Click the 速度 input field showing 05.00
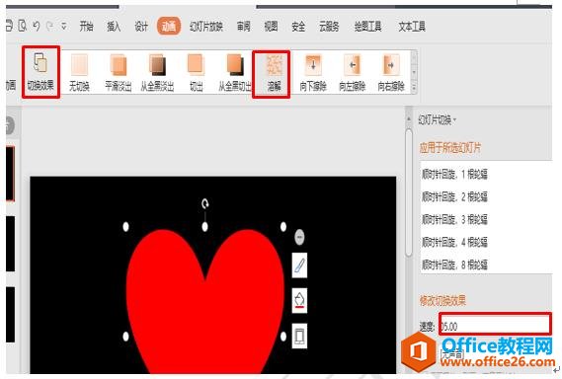The width and height of the screenshot is (562, 379). (x=496, y=324)
